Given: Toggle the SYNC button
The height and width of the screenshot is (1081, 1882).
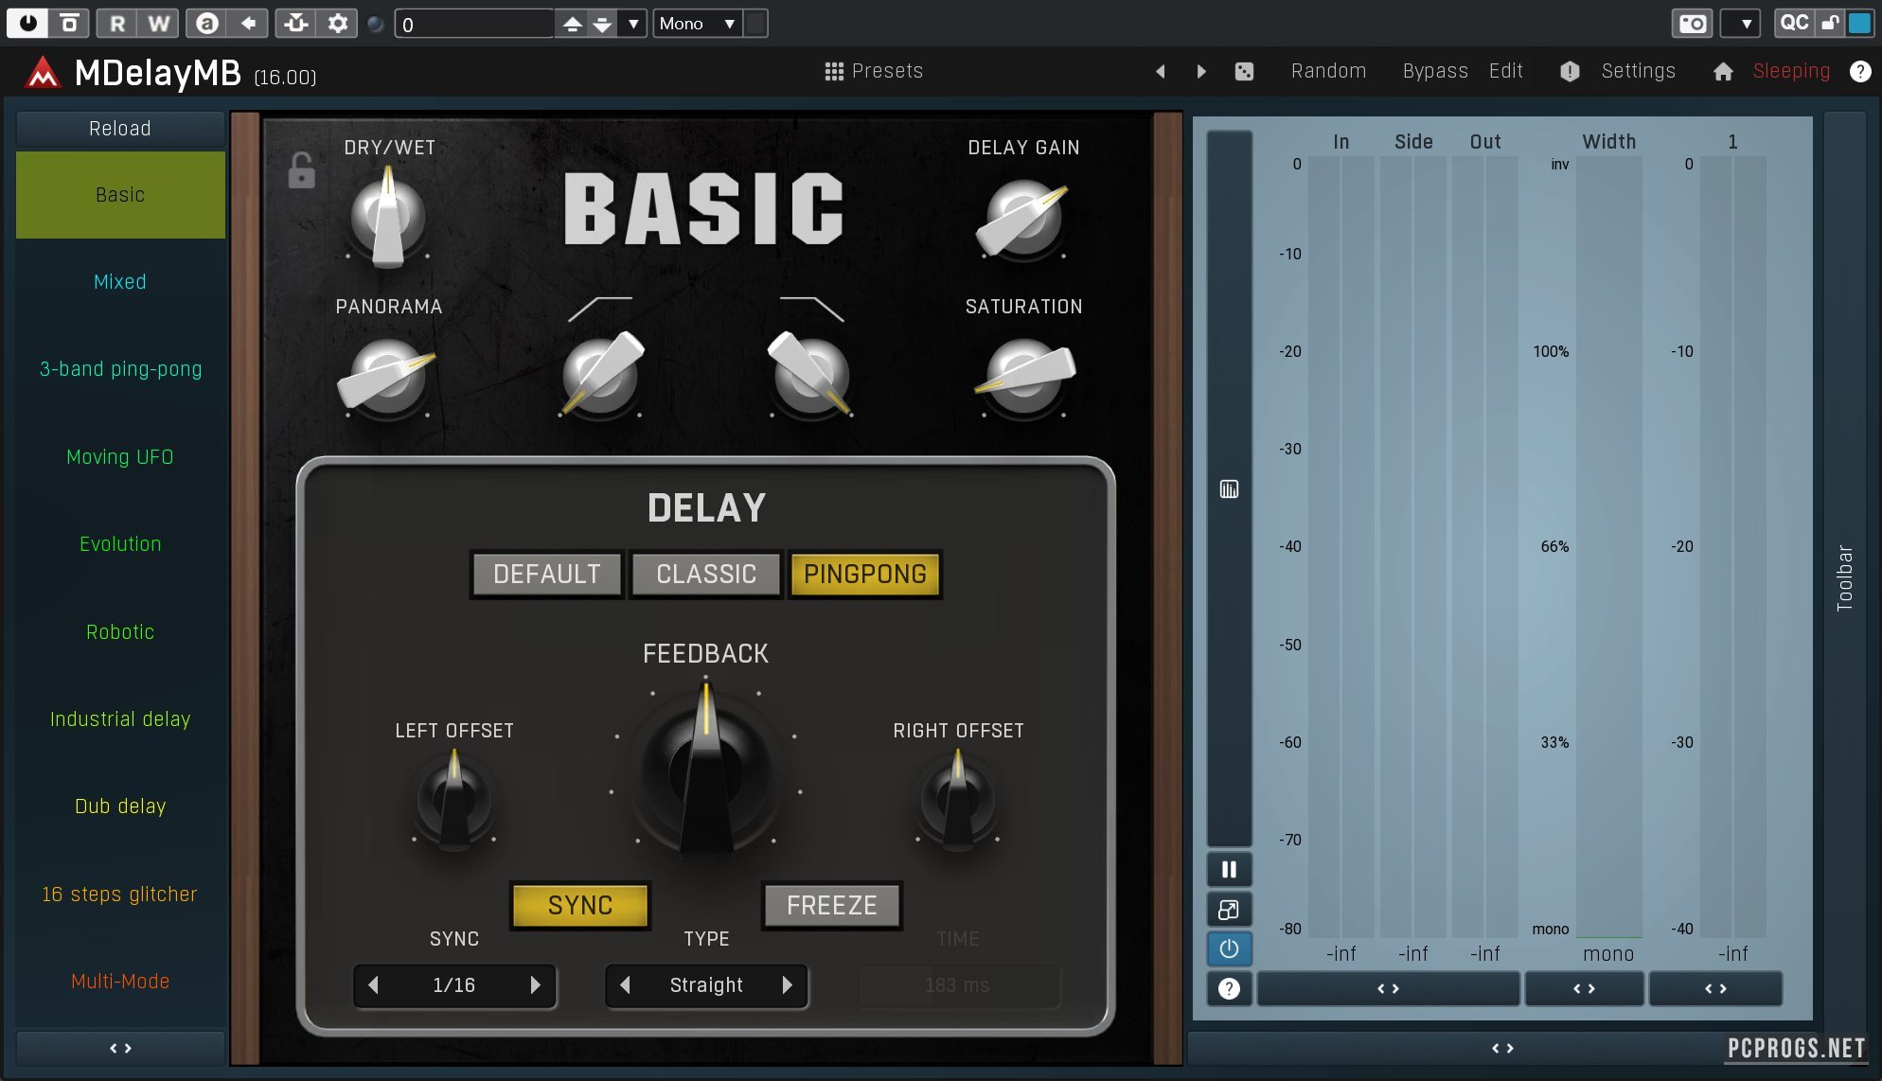Looking at the screenshot, I should click(x=580, y=905).
